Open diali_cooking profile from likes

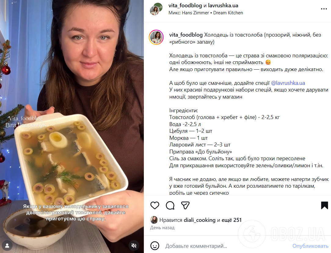(199, 220)
